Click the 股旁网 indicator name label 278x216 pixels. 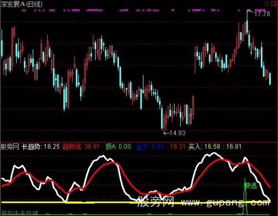[x=10, y=147]
